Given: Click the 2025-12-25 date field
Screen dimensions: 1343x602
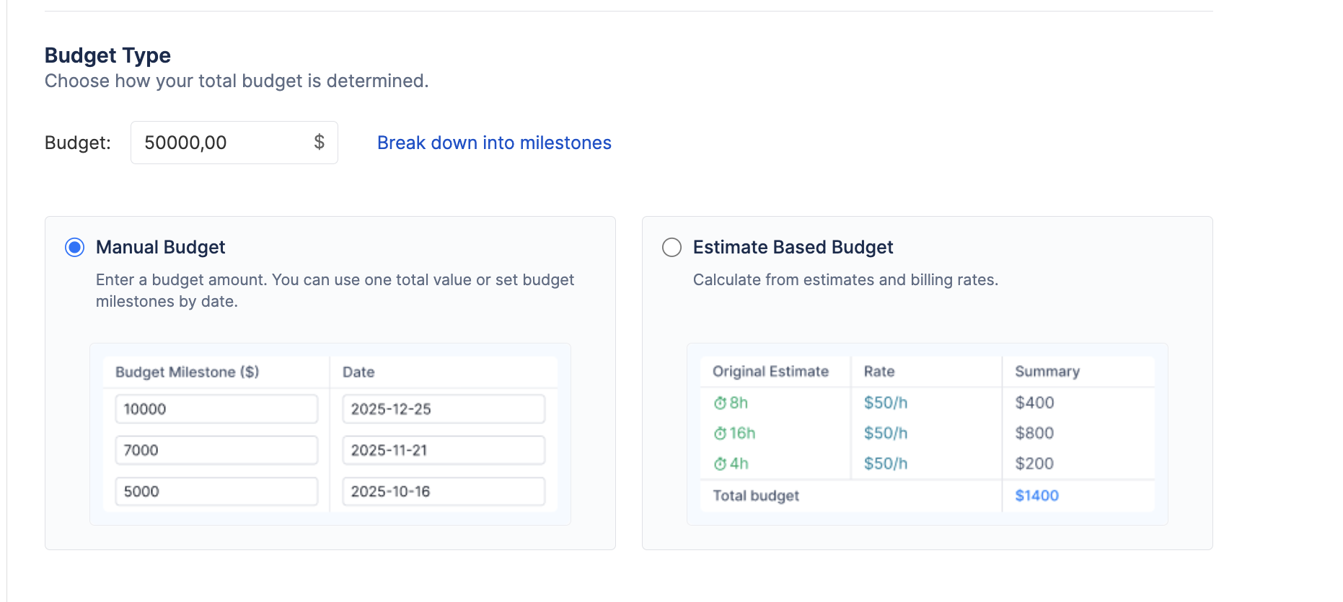Looking at the screenshot, I should (x=443, y=409).
